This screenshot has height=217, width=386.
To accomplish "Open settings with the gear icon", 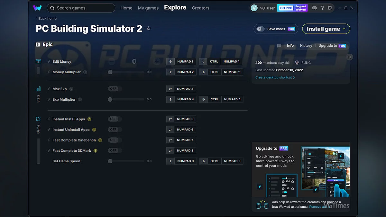I will [x=330, y=8].
